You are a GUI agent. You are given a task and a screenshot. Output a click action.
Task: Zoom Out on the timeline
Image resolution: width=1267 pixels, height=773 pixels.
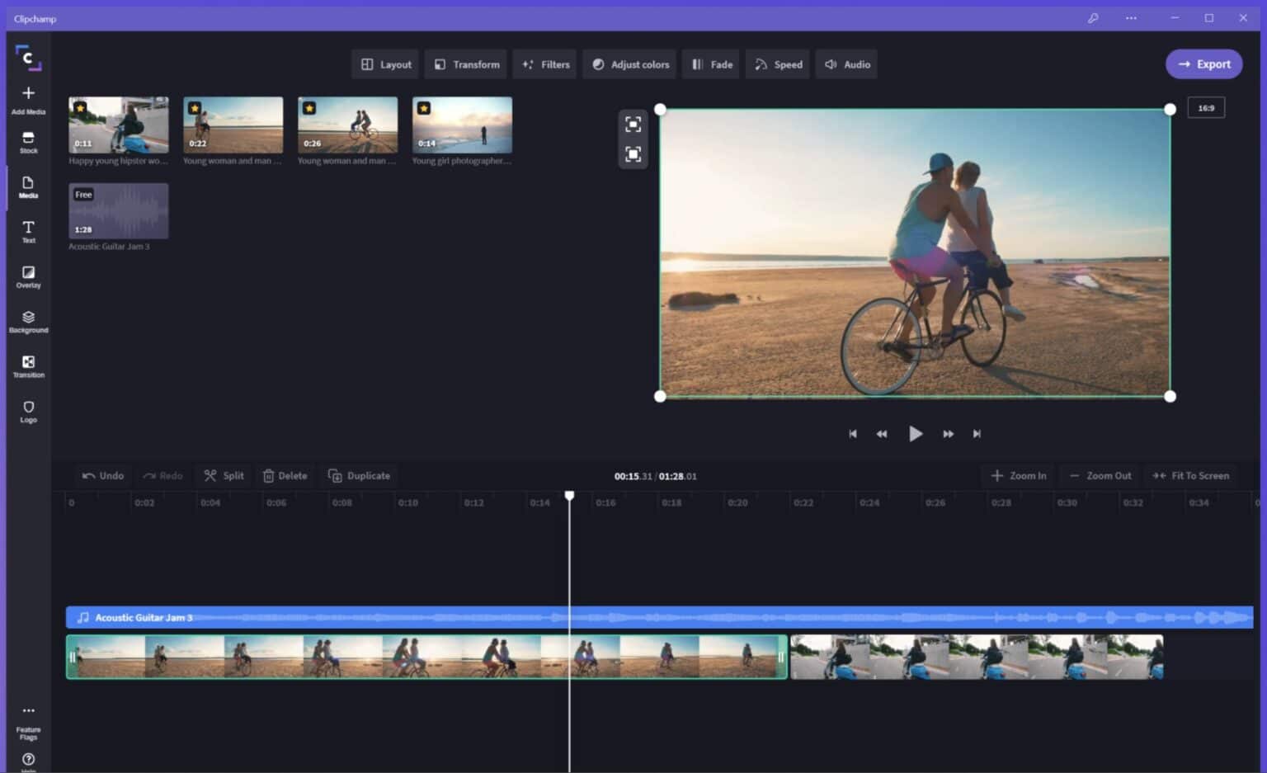pos(1100,476)
